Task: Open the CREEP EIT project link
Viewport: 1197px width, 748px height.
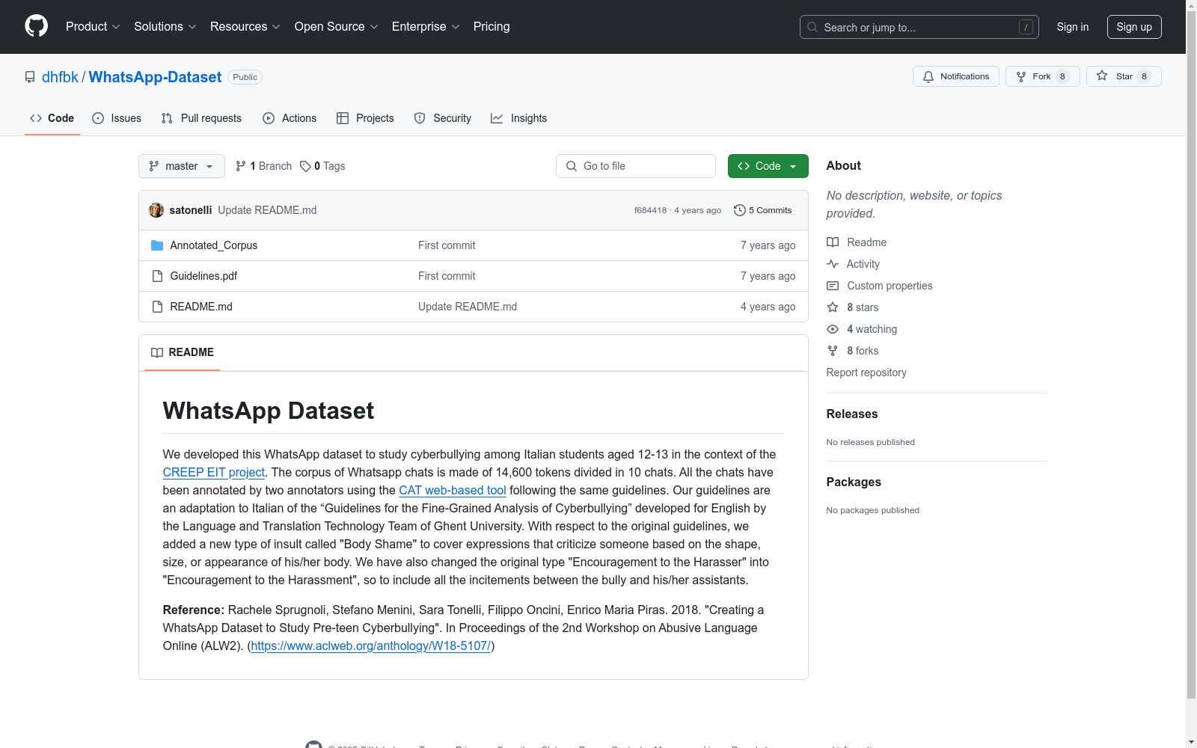Action: (214, 472)
